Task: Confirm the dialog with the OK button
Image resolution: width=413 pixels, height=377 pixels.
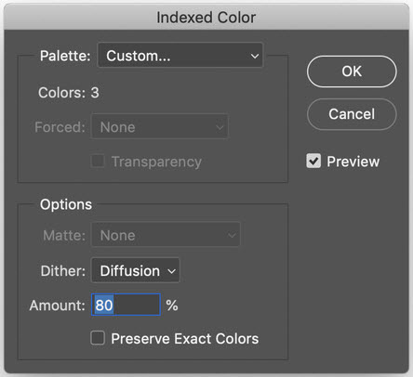Action: coord(352,71)
